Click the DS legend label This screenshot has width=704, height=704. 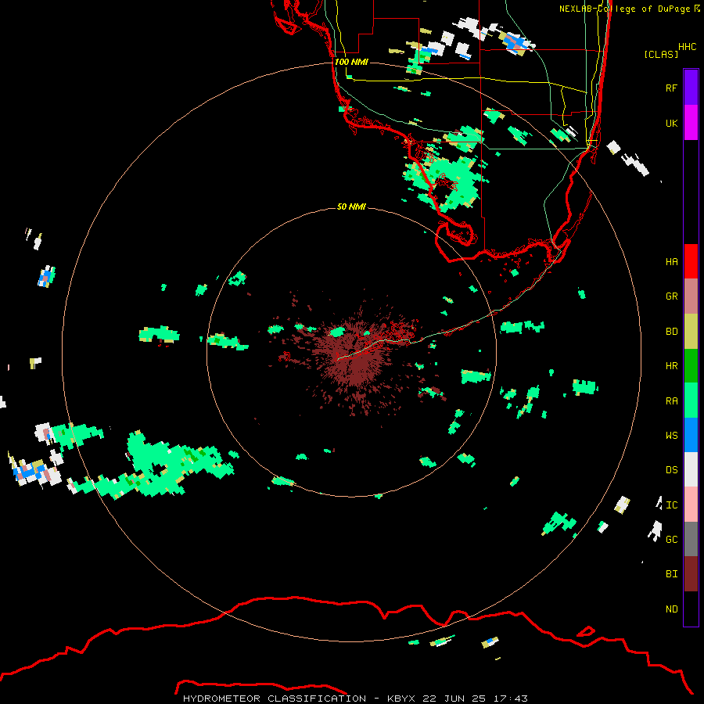(671, 470)
